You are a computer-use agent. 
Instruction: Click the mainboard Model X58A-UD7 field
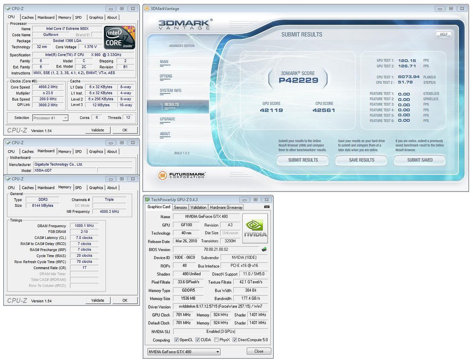(x=65, y=170)
